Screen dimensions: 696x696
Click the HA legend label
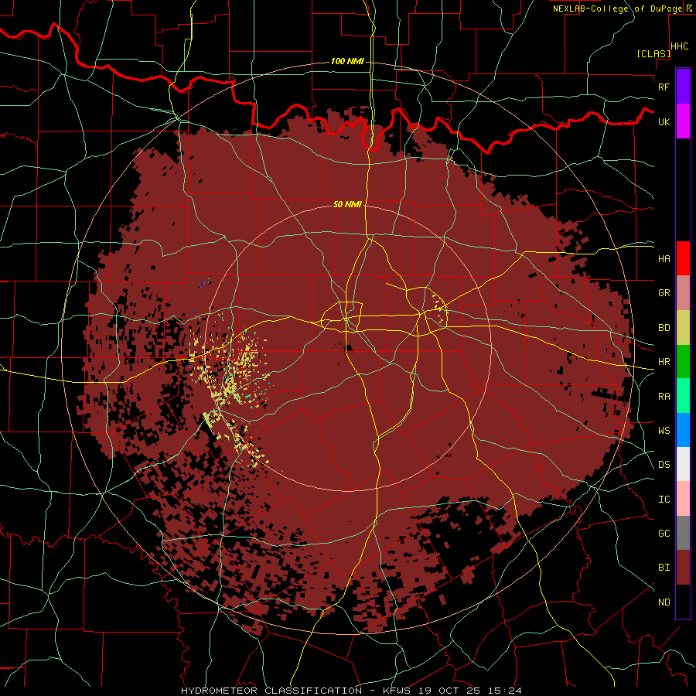[664, 258]
